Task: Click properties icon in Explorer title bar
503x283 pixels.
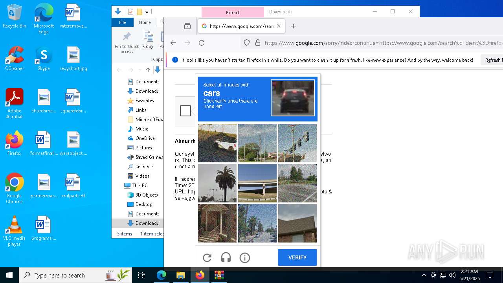Action: (131, 12)
